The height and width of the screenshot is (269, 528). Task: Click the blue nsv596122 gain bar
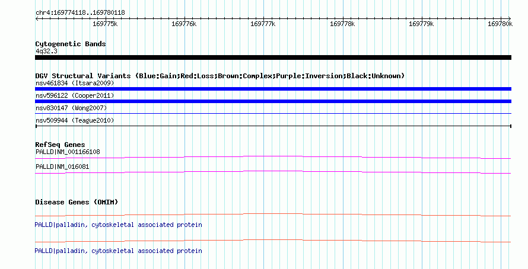(x=273, y=101)
